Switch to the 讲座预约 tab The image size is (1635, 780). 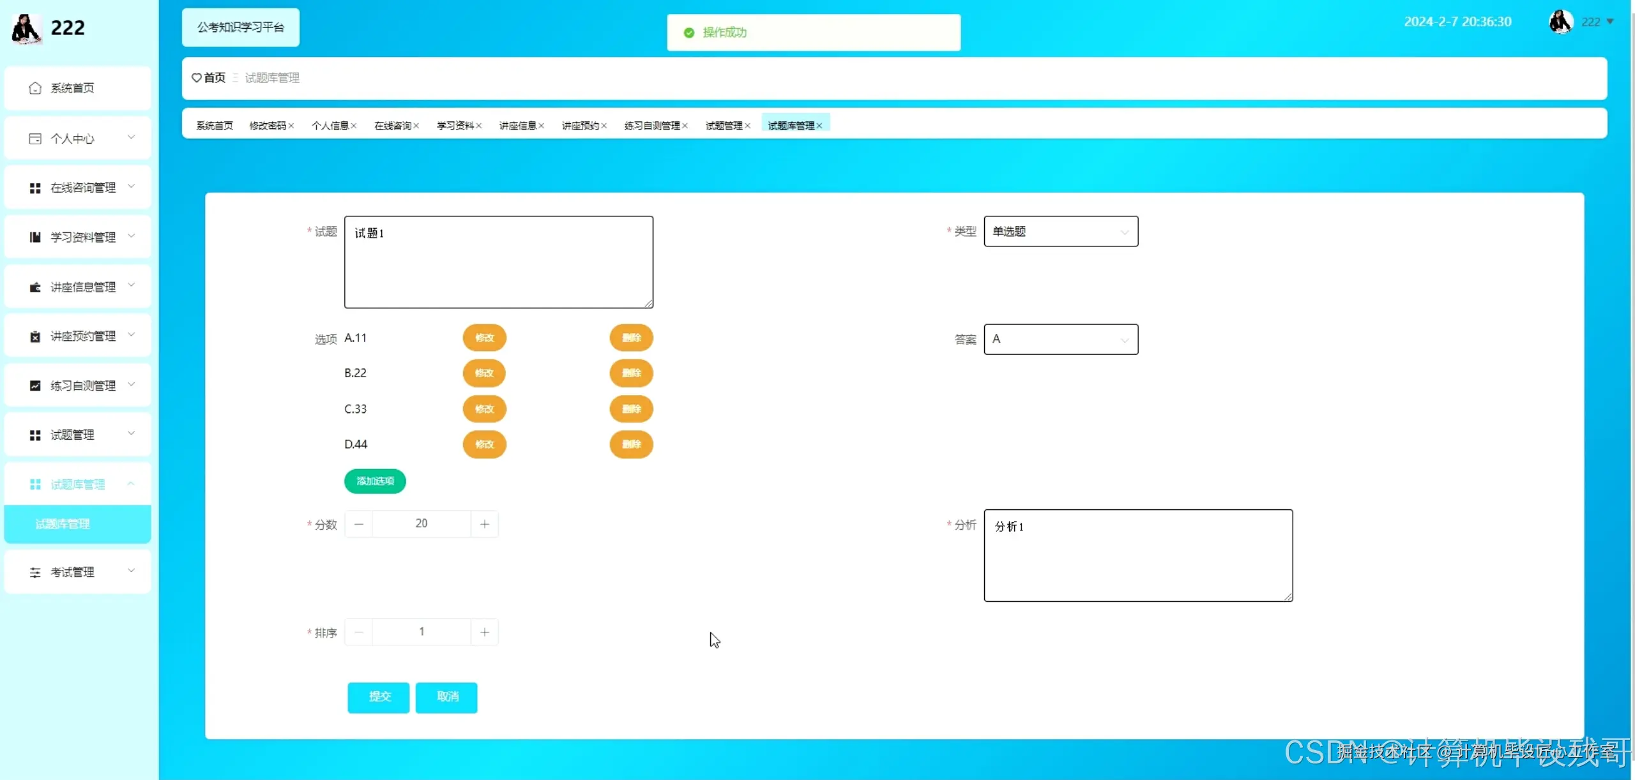580,126
